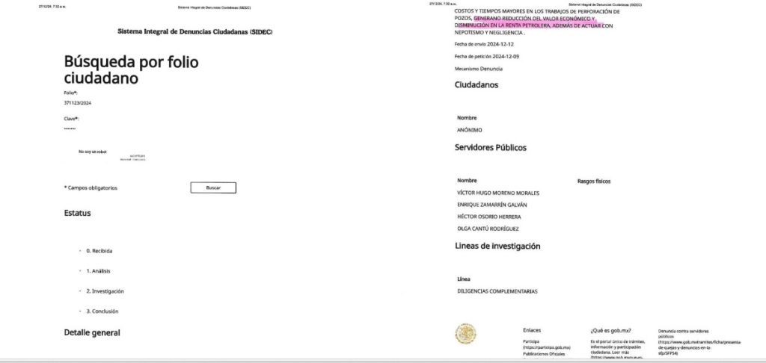766x363 pixels.
Task: Select status step '1. Análisis'
Action: pyautogui.click(x=98, y=271)
